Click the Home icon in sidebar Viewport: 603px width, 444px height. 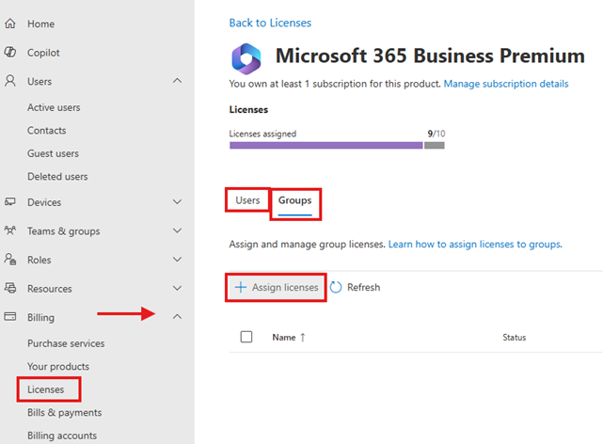coord(10,24)
